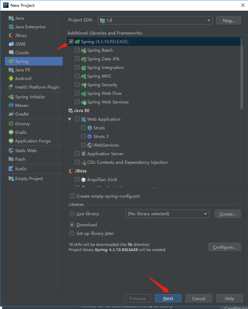
Task: Select Static Web project type
Action: (34, 151)
